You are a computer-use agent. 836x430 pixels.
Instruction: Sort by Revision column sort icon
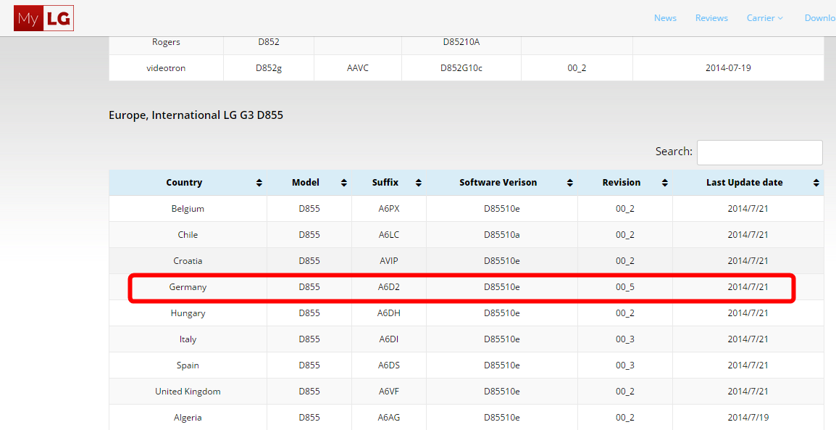point(664,183)
